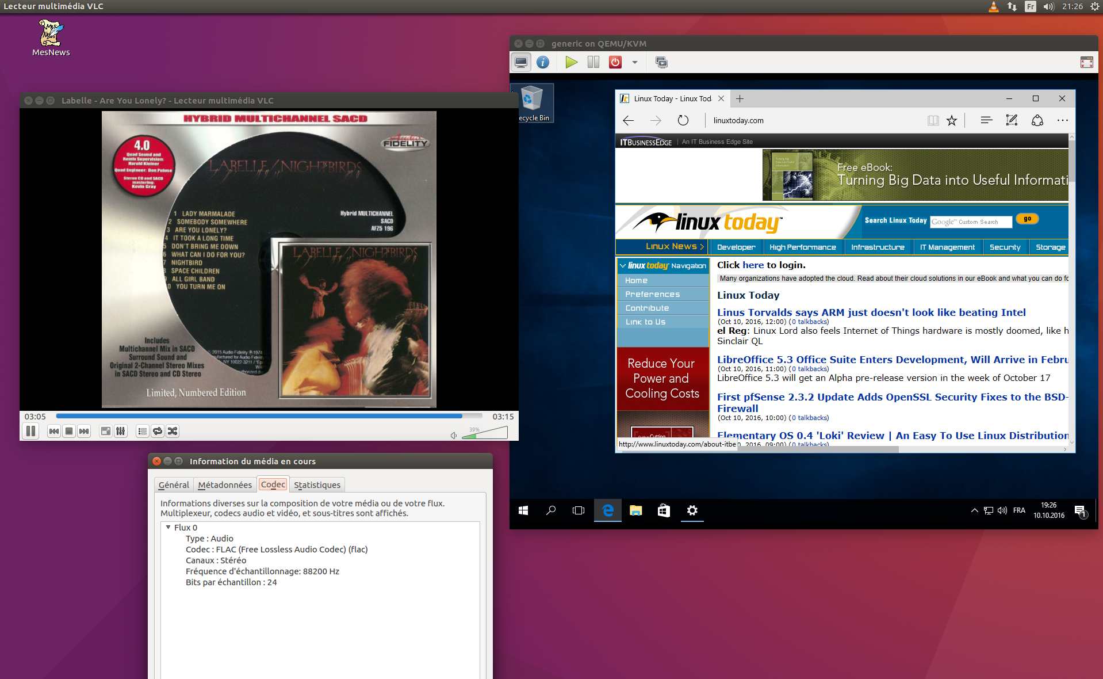Click the linuxtoday.com address bar

pos(814,120)
